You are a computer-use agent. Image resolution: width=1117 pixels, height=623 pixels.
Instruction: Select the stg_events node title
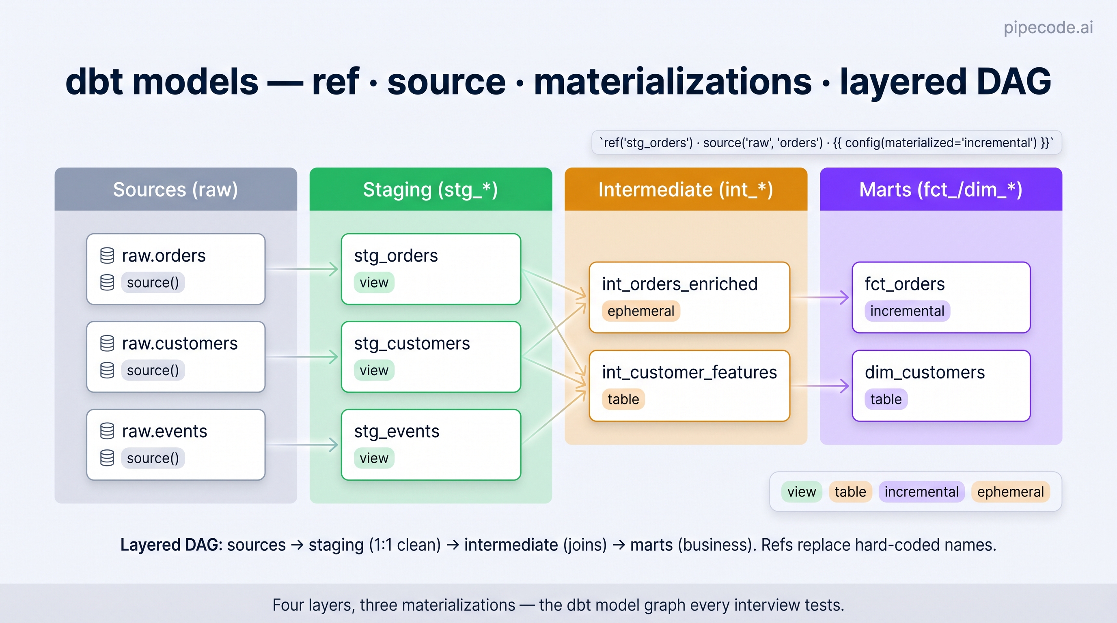(x=397, y=432)
